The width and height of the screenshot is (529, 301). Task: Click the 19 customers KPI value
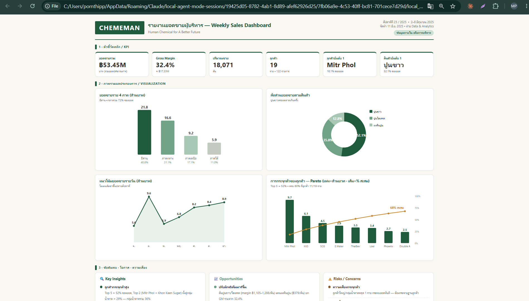(273, 65)
